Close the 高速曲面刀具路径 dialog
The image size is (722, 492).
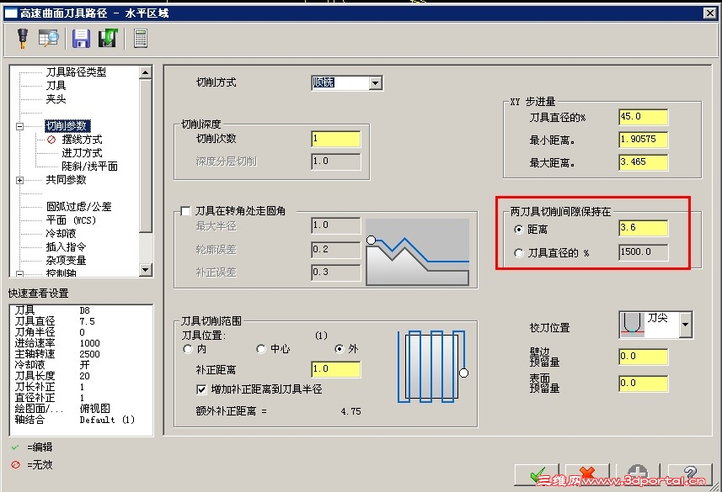pos(709,13)
